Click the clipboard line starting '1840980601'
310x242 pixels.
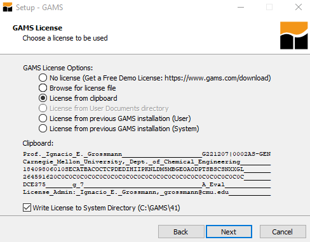(x=147, y=169)
